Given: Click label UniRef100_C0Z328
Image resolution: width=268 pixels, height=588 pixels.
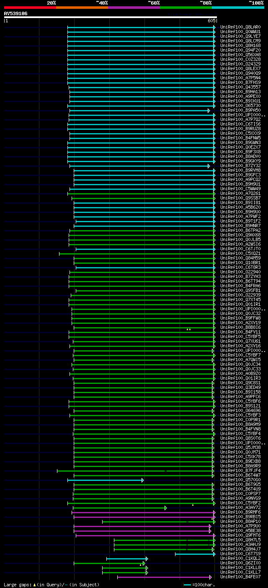Looking at the screenshot, I should click(240, 60).
